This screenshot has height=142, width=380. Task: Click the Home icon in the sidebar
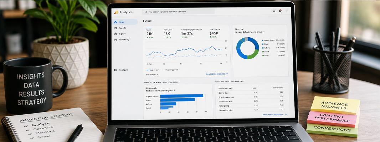pyautogui.click(x=115, y=22)
